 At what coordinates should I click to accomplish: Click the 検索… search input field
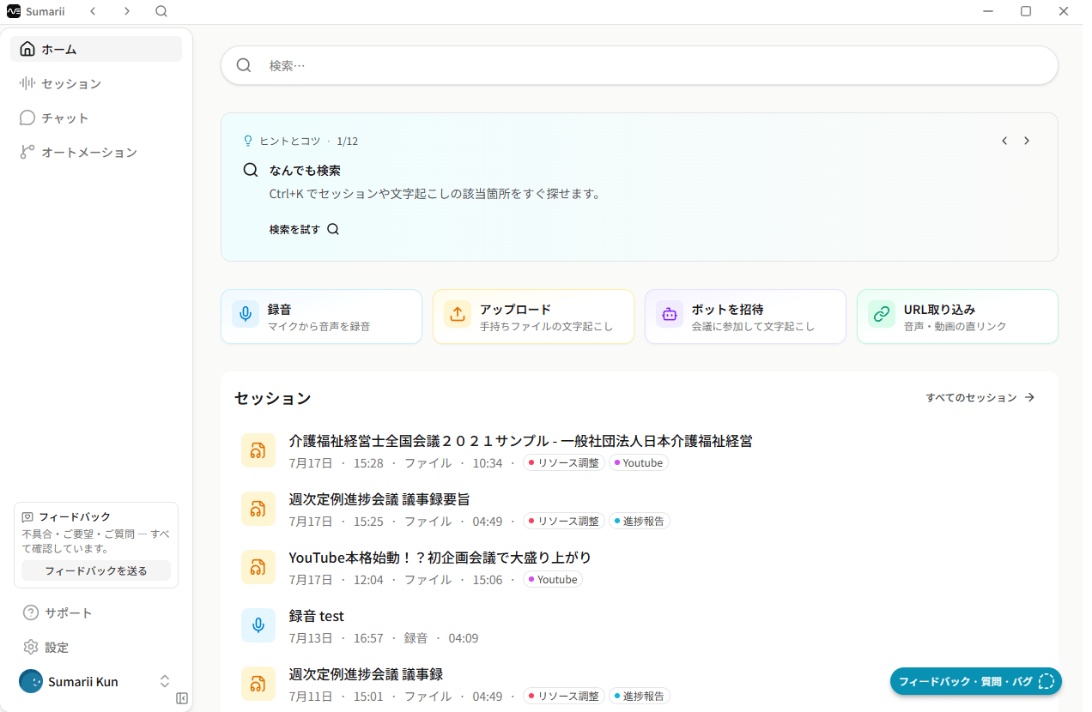tap(640, 65)
